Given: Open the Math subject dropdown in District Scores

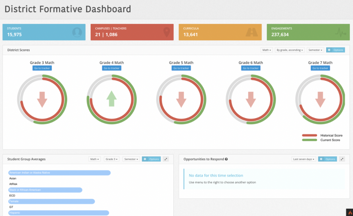Looking at the screenshot, I should pyautogui.click(x=266, y=50).
